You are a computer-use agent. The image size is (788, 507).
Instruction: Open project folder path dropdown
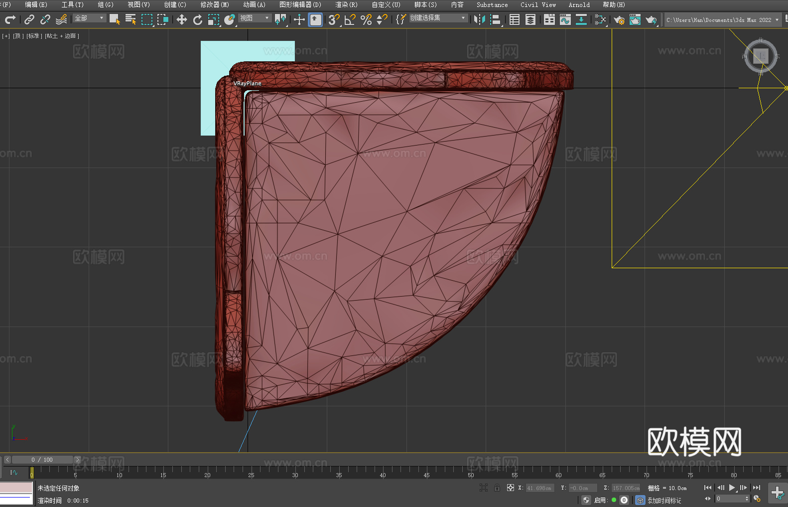tap(723, 20)
